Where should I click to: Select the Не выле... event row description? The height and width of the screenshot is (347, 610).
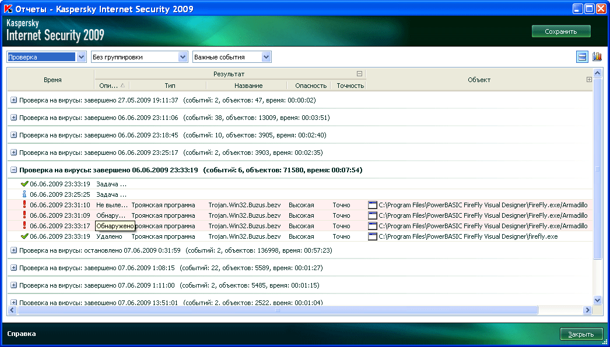point(111,205)
